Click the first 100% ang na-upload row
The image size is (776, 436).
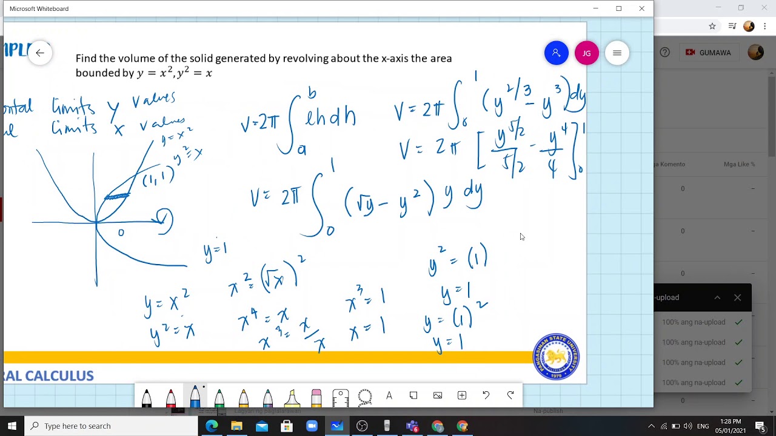[x=703, y=322]
